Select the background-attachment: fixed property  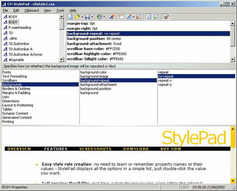(x=94, y=44)
